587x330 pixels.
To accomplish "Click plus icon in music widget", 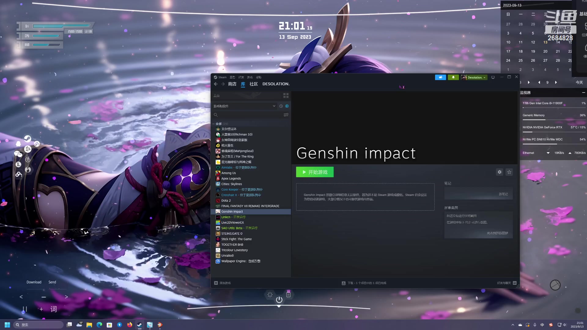I will 41,309.
